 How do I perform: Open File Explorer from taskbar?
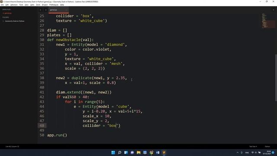coord(138,153)
